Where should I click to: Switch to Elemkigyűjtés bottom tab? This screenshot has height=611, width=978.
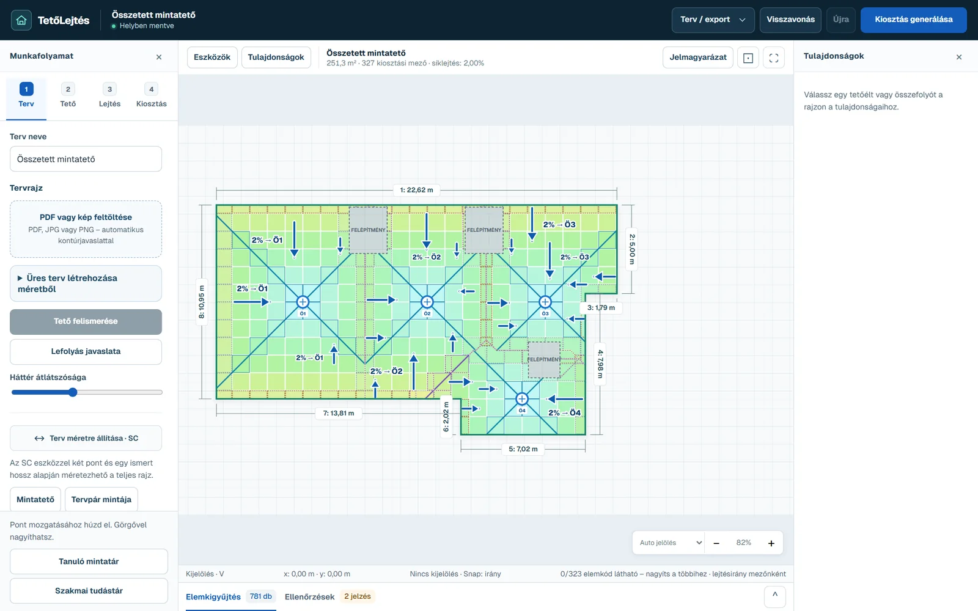pyautogui.click(x=231, y=597)
